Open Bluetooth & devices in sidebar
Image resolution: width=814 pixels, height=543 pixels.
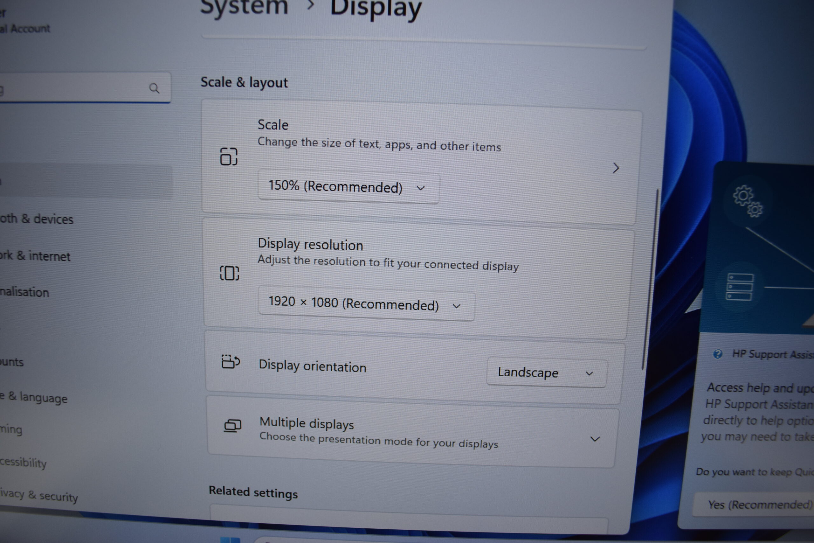(37, 219)
